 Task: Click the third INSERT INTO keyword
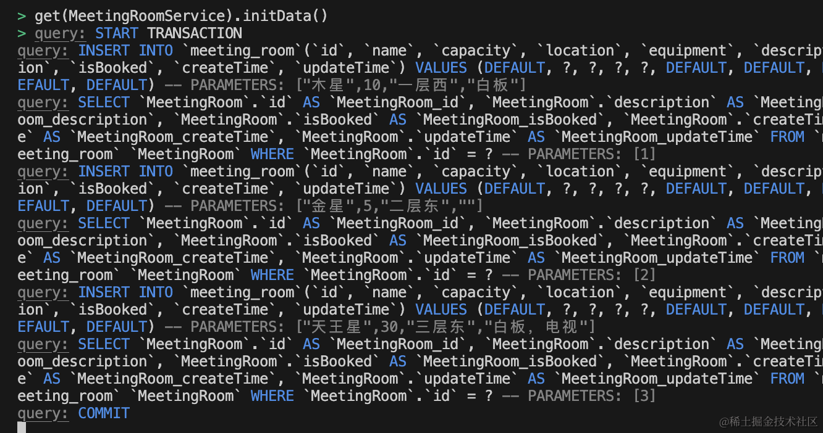pos(125,292)
